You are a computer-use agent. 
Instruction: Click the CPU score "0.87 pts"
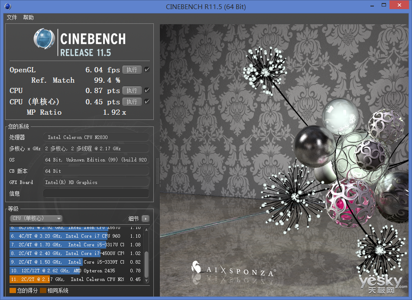(x=103, y=90)
